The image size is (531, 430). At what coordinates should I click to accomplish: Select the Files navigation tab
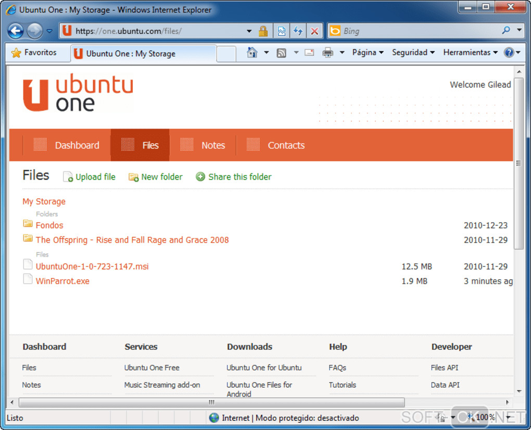[x=140, y=145]
